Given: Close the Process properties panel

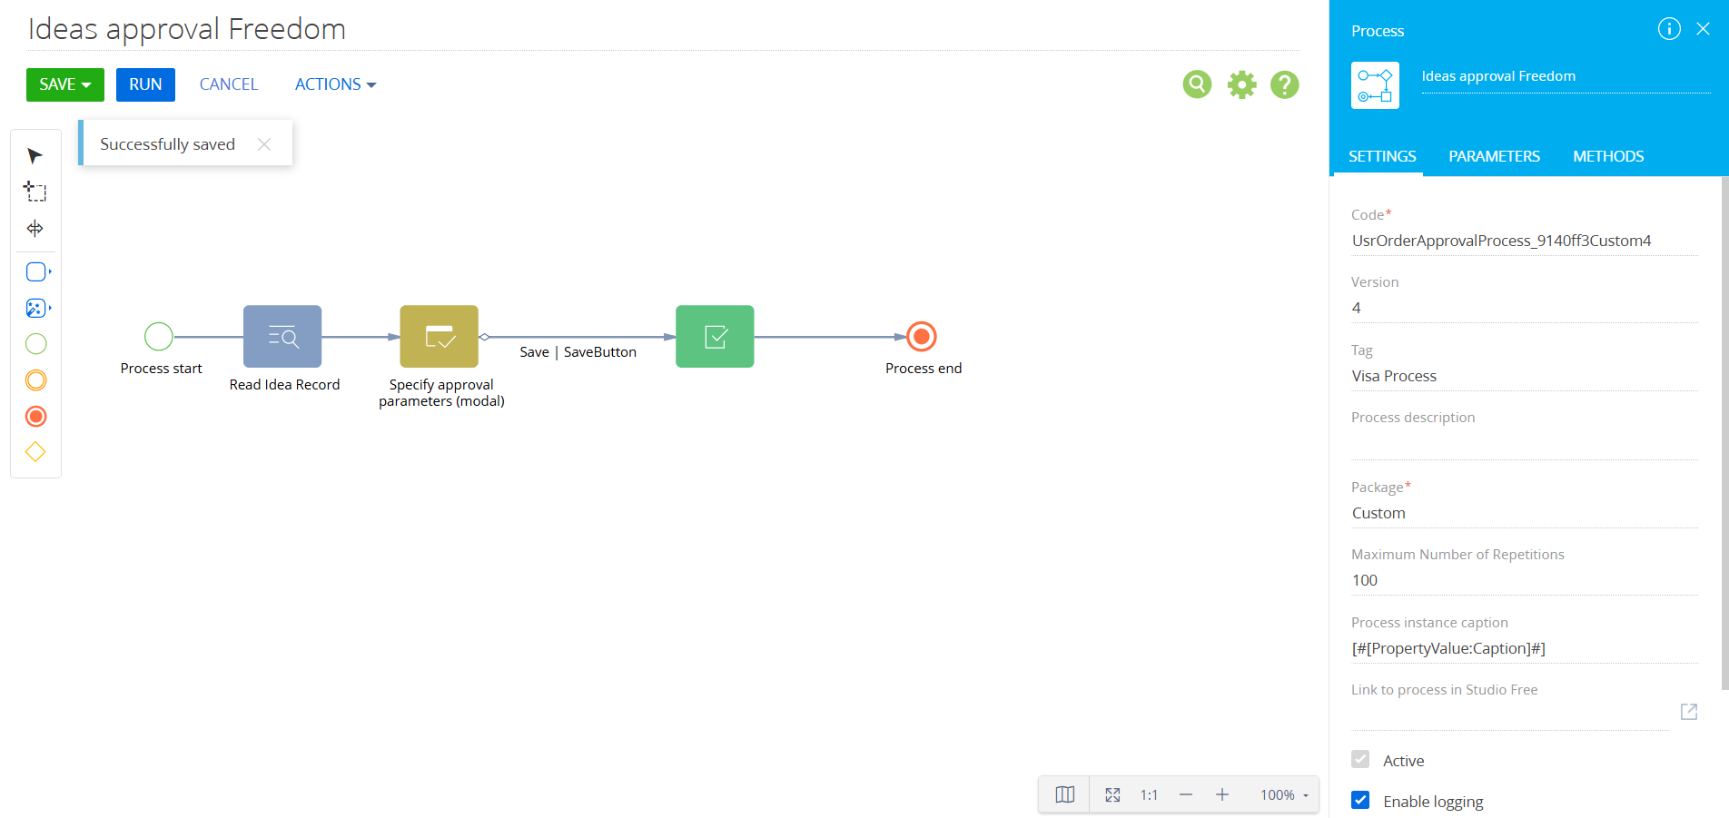Looking at the screenshot, I should pos(1704,29).
